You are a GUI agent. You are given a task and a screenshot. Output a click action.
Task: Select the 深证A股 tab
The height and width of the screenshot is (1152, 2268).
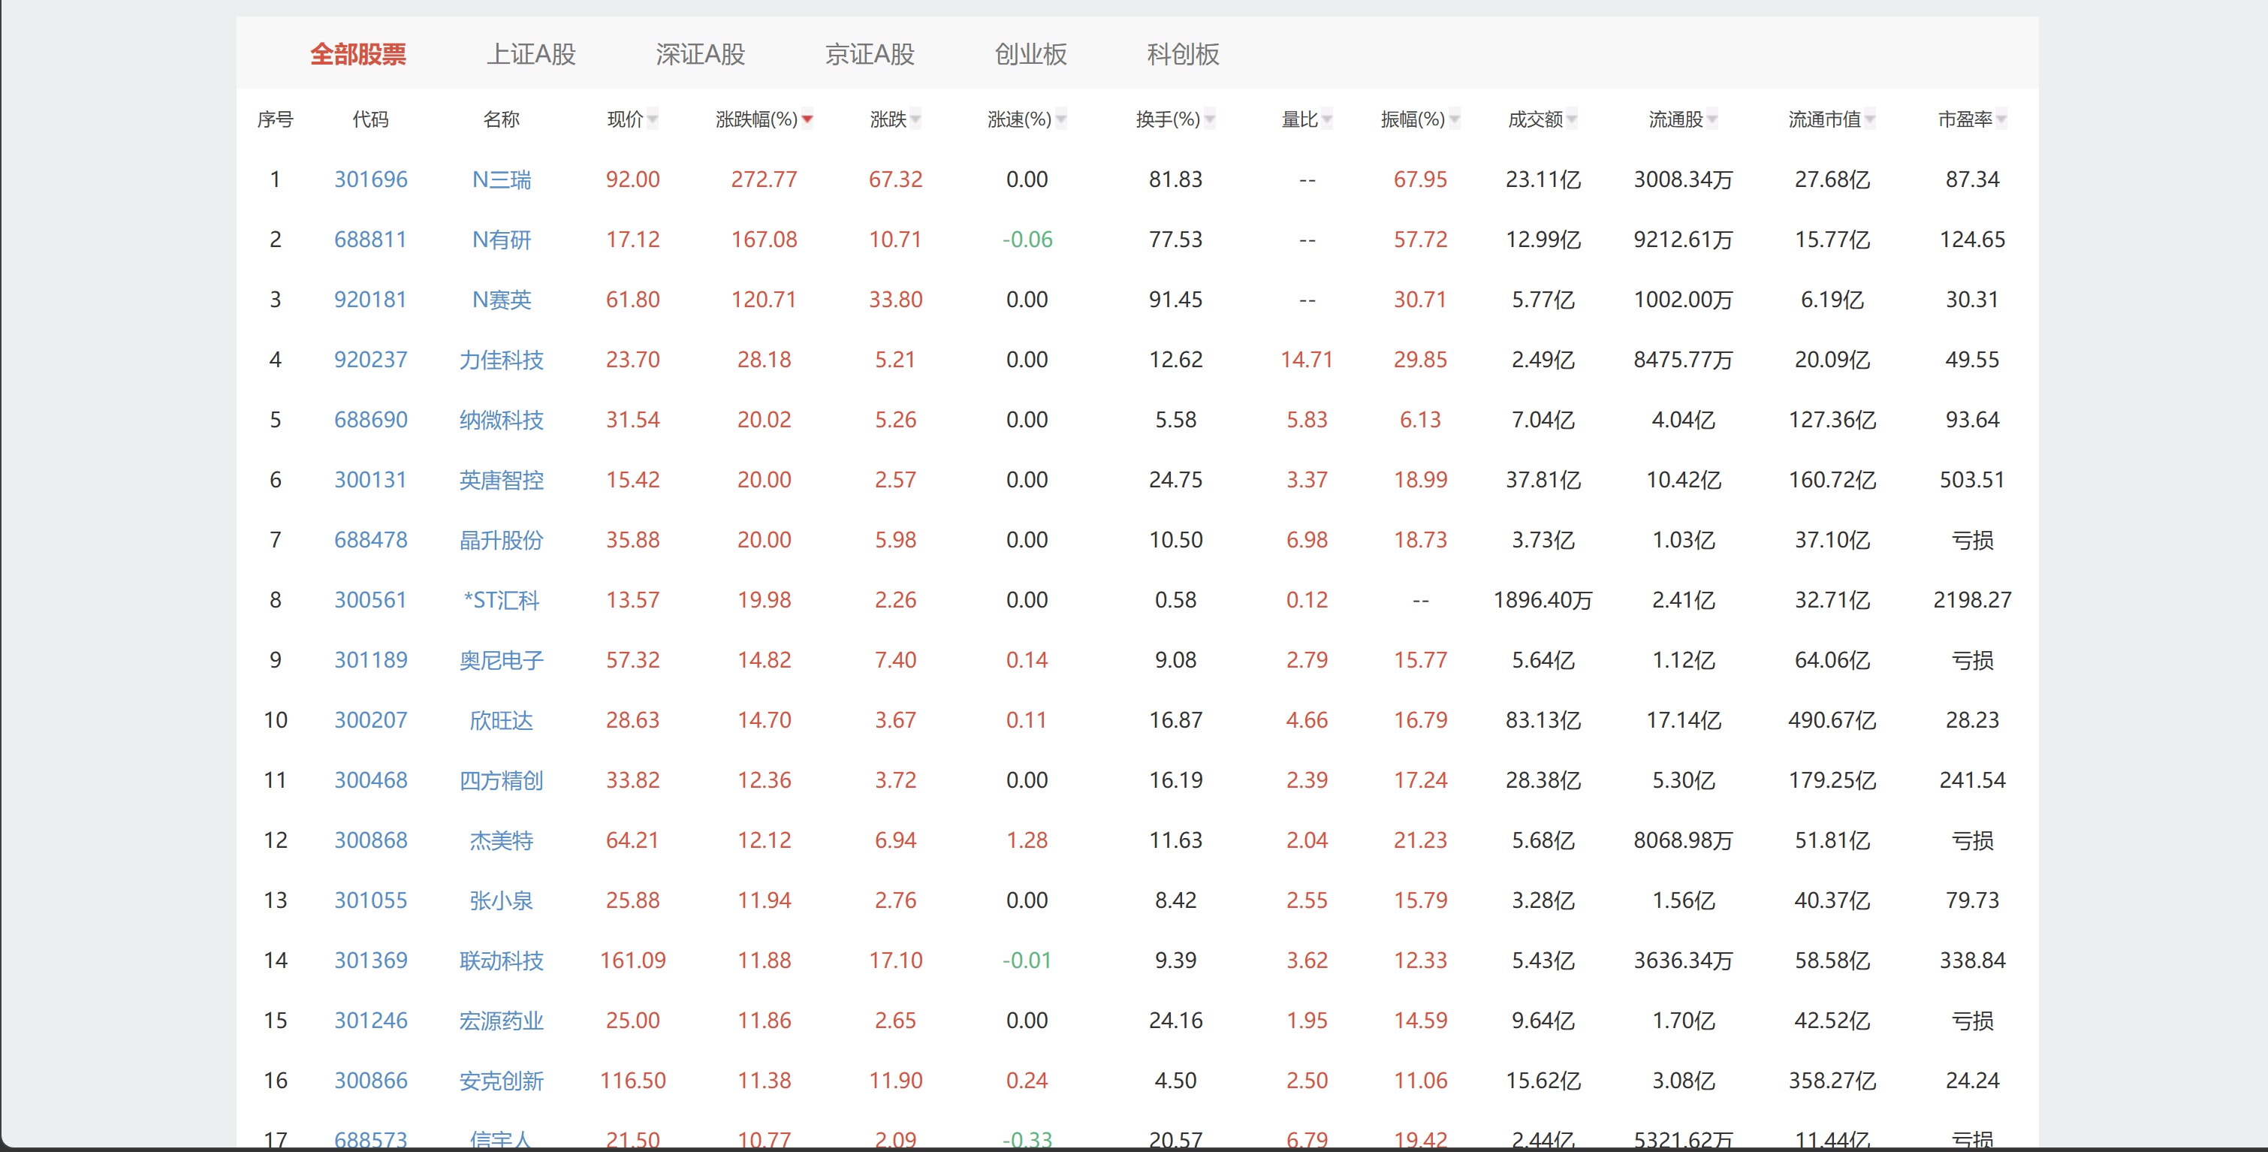point(700,55)
